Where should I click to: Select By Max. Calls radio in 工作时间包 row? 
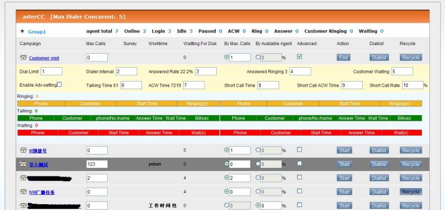[227, 205]
